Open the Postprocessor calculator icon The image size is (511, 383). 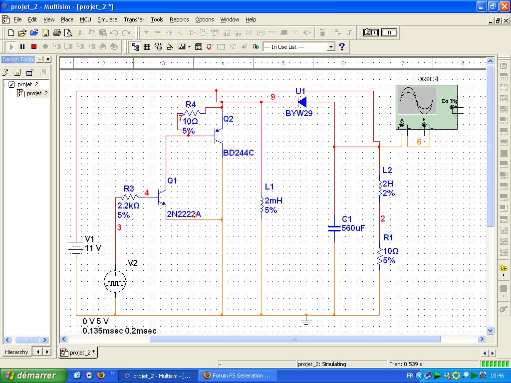click(x=198, y=46)
